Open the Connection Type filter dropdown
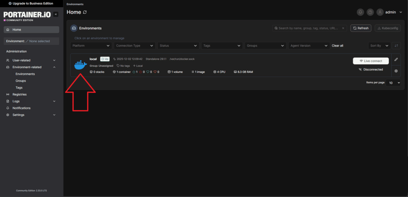Screen dimensions: 408x197 [x=135, y=46]
